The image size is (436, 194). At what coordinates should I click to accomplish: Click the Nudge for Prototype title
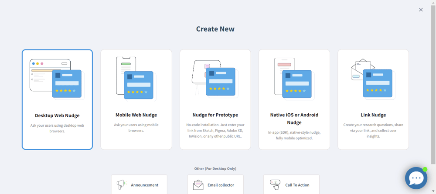(215, 115)
